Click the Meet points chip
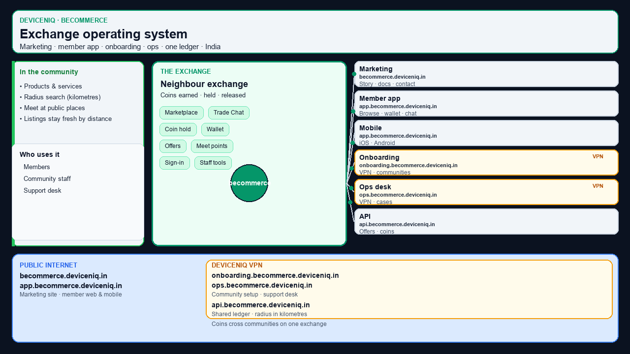The width and height of the screenshot is (630, 354). pyautogui.click(x=212, y=146)
